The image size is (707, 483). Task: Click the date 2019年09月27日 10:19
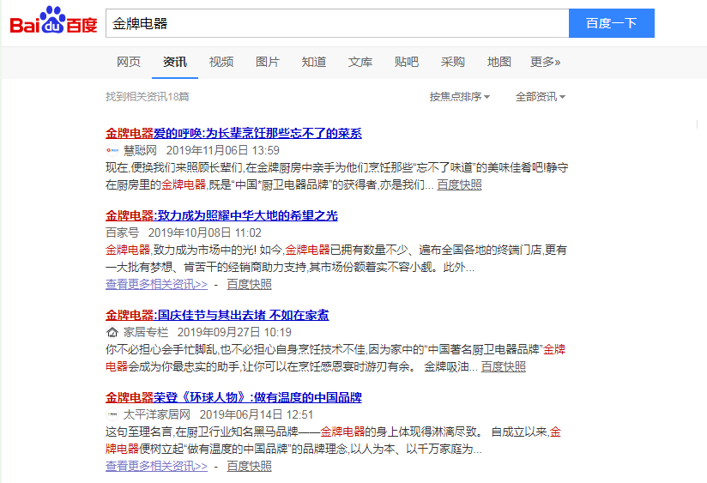[x=234, y=332]
